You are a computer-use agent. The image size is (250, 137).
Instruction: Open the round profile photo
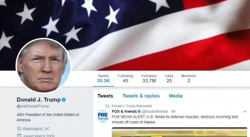click(x=43, y=65)
